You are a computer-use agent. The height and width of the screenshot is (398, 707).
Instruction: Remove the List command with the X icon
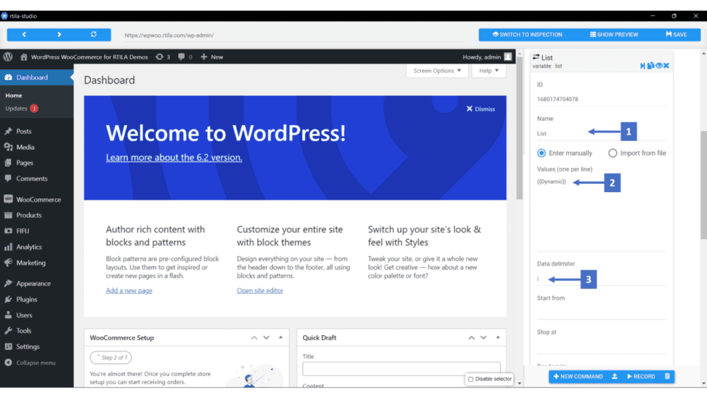666,66
